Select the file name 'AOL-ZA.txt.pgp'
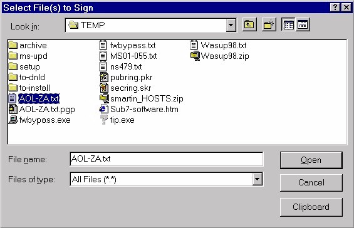The image size is (354, 228). [47, 110]
